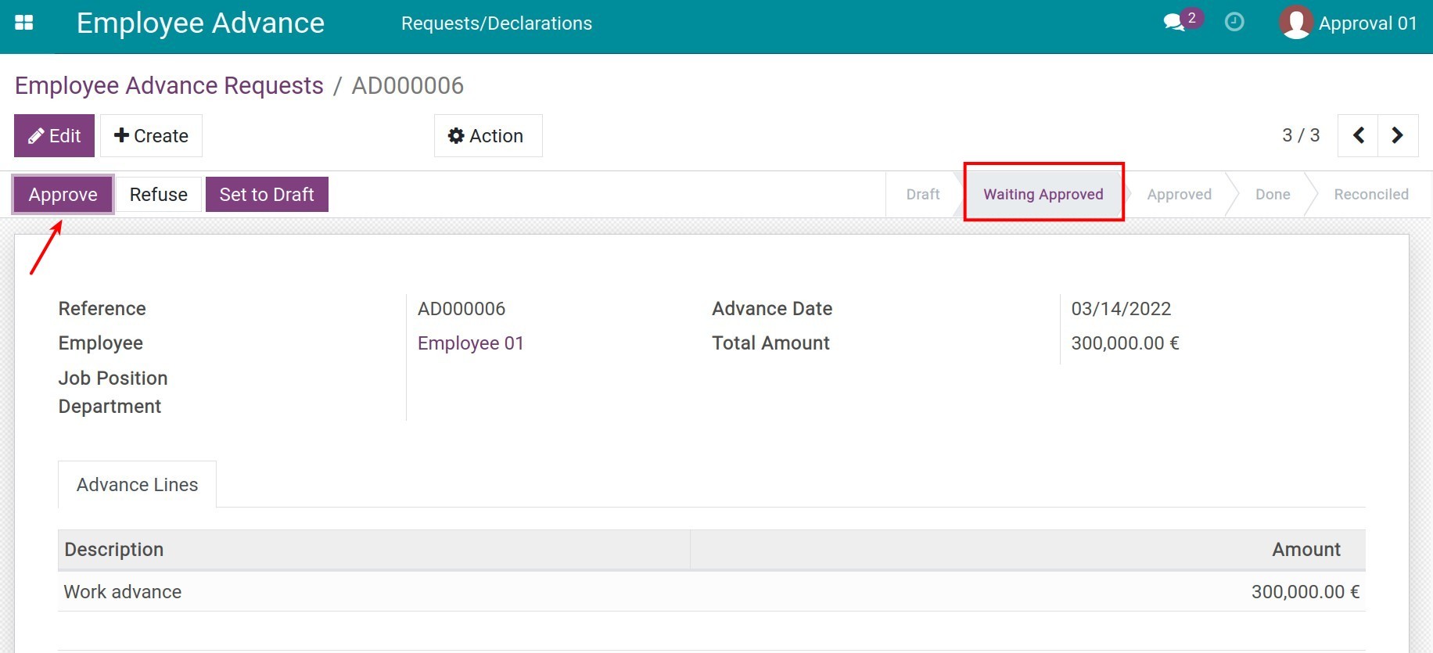Click the Set to Draft button
Viewport: 1433px width, 653px height.
click(x=267, y=195)
